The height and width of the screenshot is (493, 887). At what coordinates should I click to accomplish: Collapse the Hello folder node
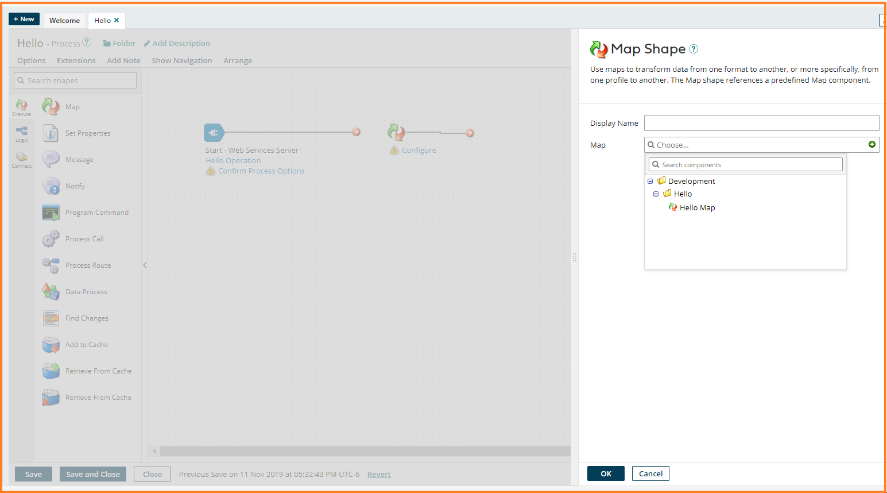(x=656, y=194)
